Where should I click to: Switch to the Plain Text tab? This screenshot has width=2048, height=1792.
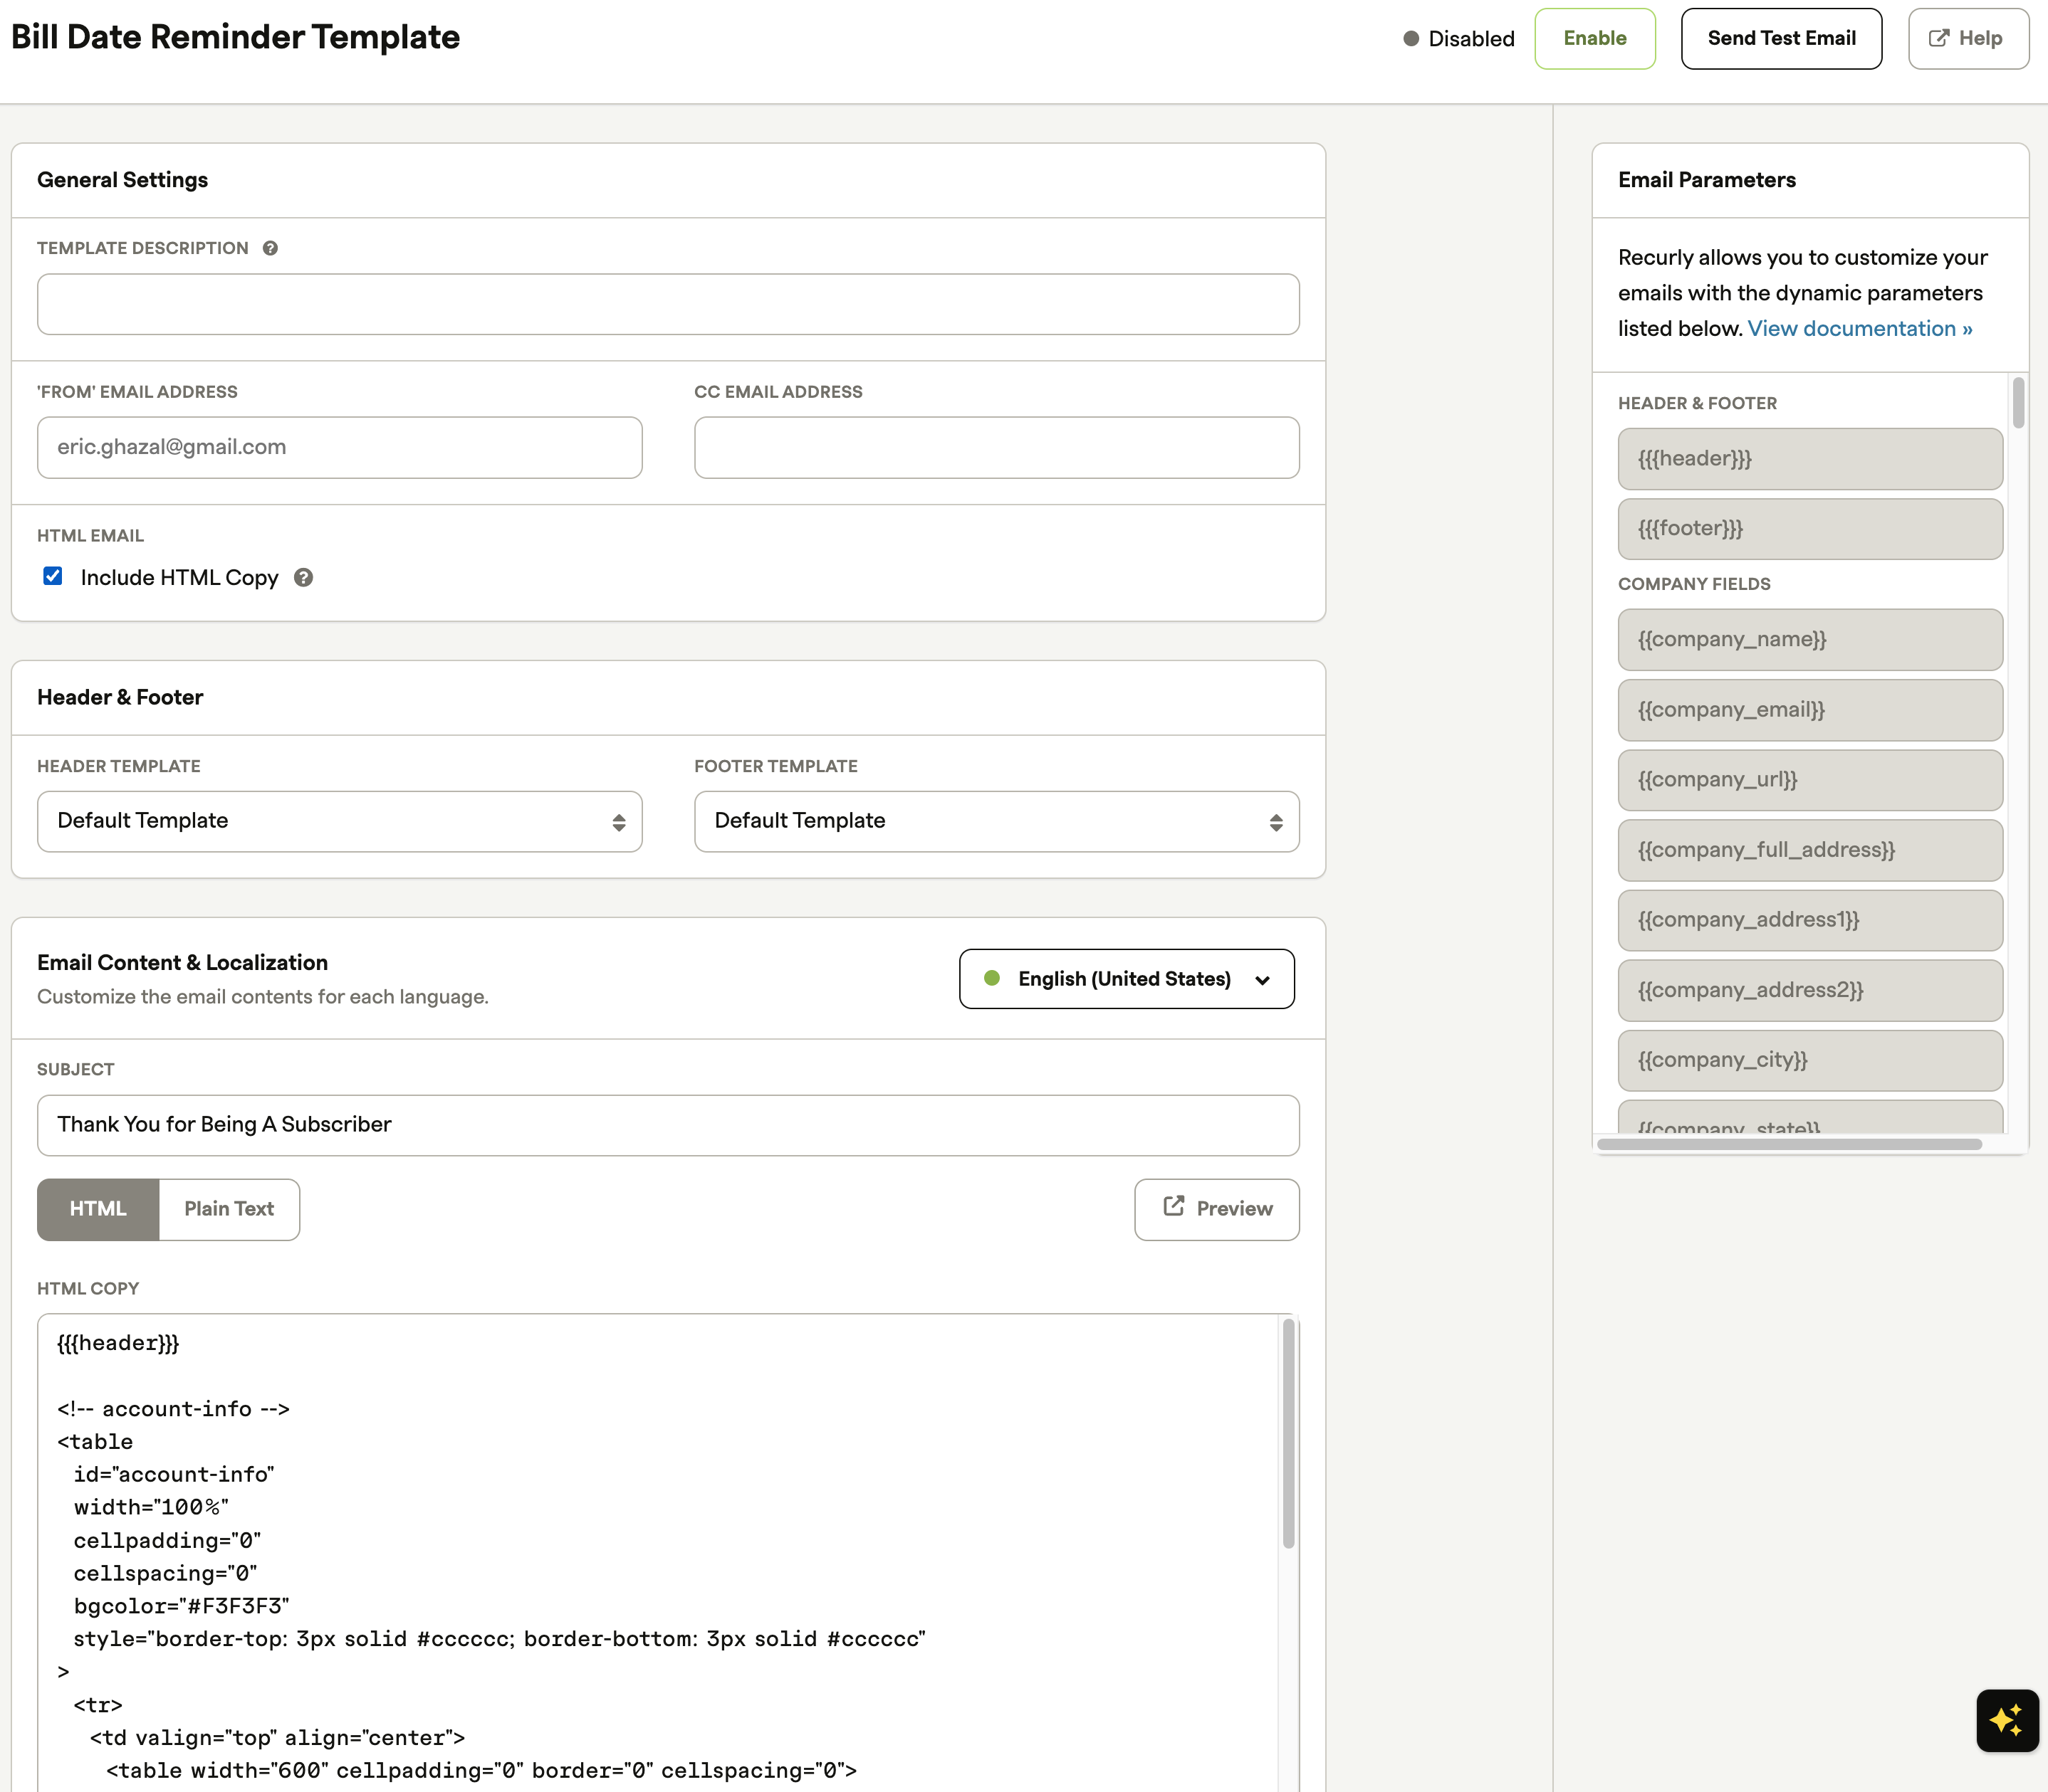pos(228,1209)
